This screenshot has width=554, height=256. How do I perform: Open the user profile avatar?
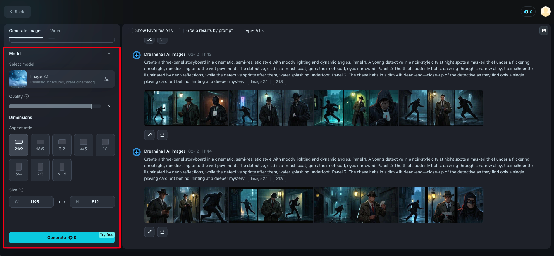(546, 12)
